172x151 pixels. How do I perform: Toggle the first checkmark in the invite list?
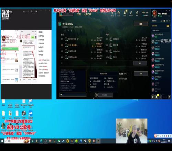click(x=90, y=81)
